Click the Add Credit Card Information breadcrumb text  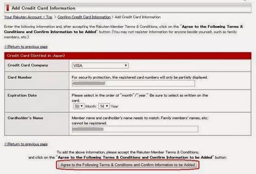(138, 17)
